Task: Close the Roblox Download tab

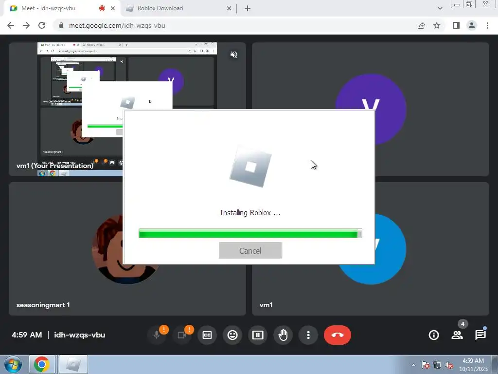Action: click(229, 9)
